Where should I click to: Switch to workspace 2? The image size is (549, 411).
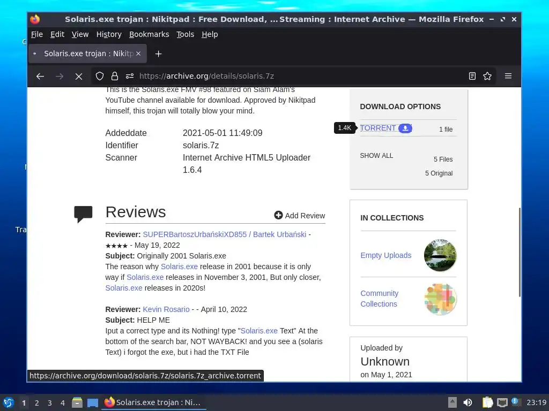[x=37, y=403]
